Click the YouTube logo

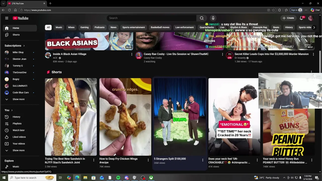click(21, 18)
